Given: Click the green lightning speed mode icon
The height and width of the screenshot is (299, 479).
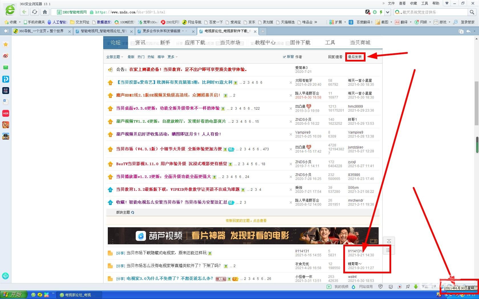Looking at the screenshot, I should click(x=381, y=12).
